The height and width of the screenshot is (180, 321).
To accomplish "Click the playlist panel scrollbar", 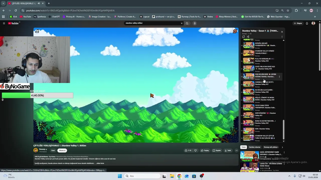I will (x=284, y=129).
